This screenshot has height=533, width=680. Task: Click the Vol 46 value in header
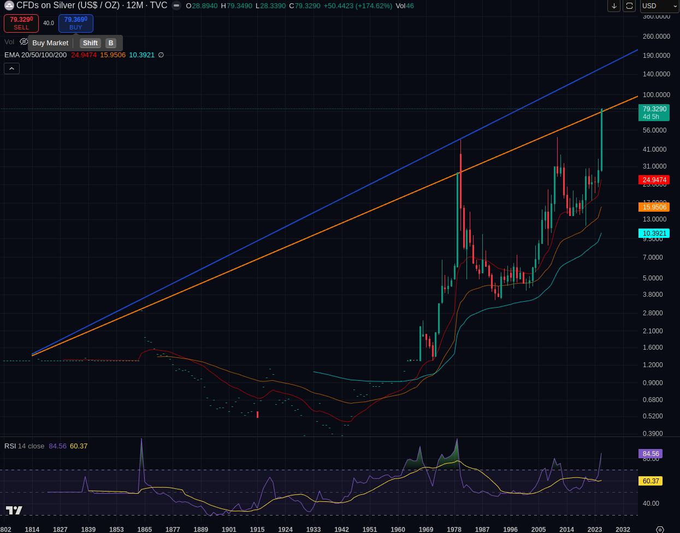(405, 6)
